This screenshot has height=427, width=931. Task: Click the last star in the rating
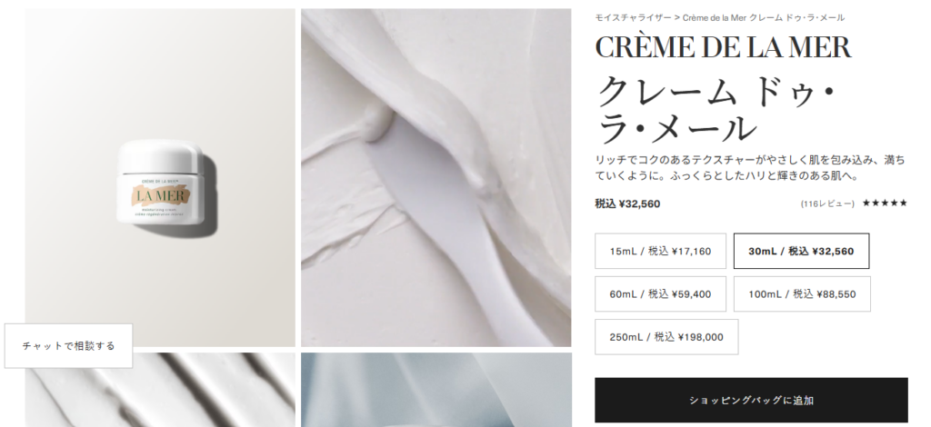[903, 203]
